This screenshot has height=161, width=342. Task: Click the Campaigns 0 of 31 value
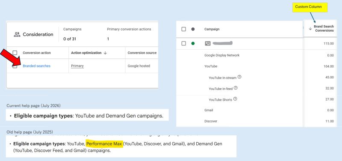point(70,39)
